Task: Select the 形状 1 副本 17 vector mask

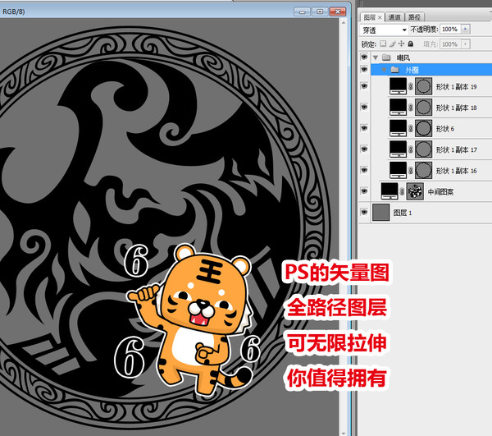Action: pos(424,149)
